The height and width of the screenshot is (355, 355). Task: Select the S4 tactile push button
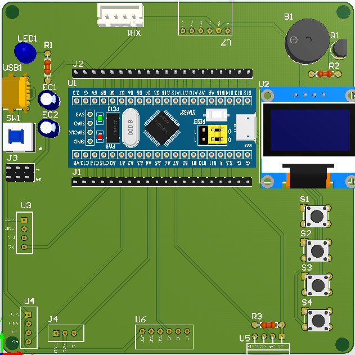pos(318,320)
